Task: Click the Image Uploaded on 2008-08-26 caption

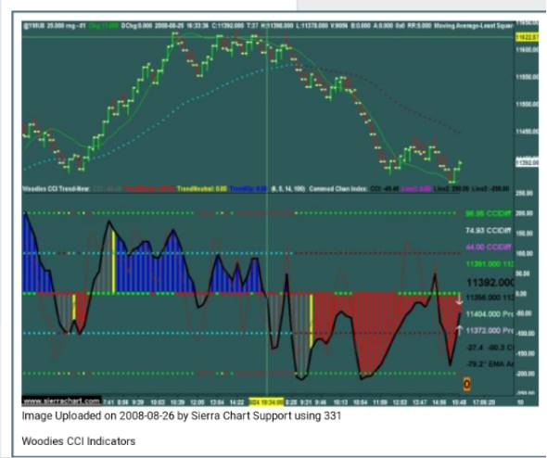Action: (x=182, y=415)
